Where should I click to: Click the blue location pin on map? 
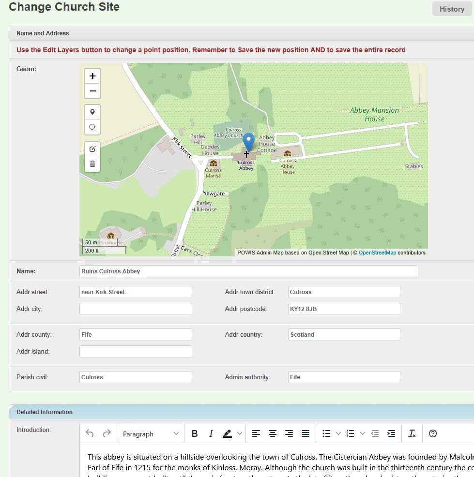click(248, 141)
